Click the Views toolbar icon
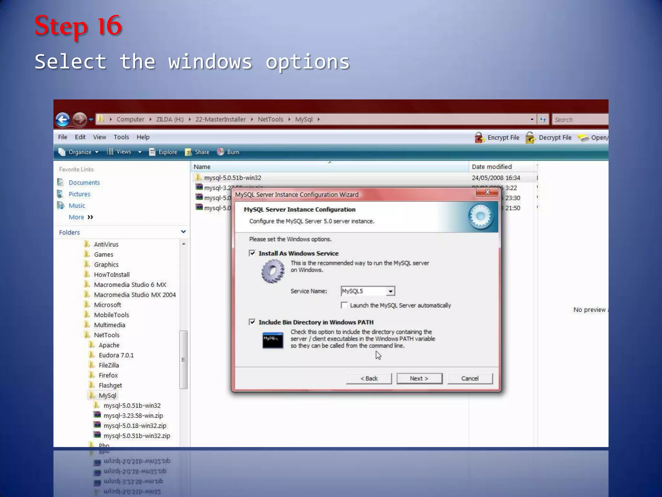Screen dimensions: 662x497 [x=110, y=151]
